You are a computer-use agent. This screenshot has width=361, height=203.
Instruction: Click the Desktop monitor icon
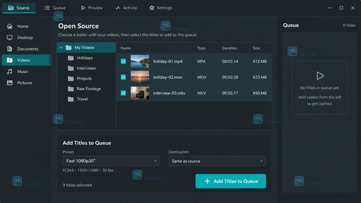click(10, 38)
